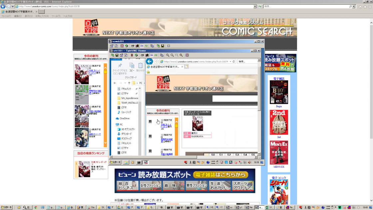Open the お気に入り(A) menu

(42, 16)
